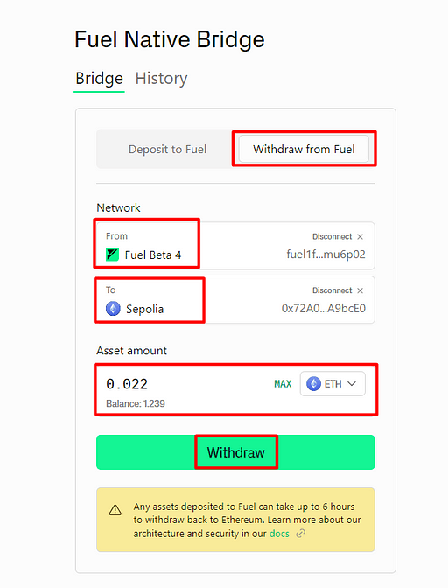The image size is (448, 588).
Task: Expand asset list via chevron arrow
Action: [352, 383]
